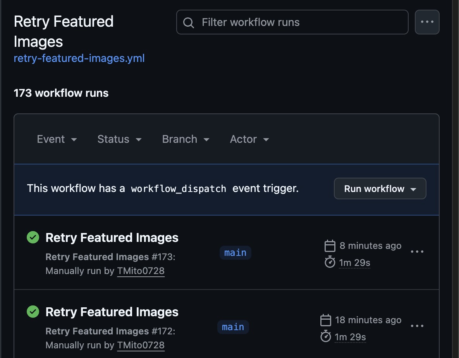Click calendar icon next to 8 minutes ago
The height and width of the screenshot is (358, 459).
point(330,246)
